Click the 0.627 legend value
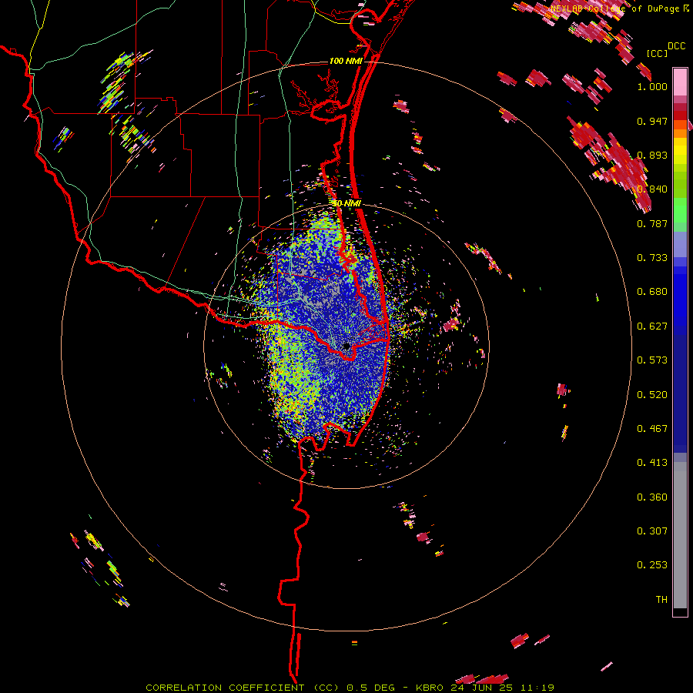 tap(652, 326)
